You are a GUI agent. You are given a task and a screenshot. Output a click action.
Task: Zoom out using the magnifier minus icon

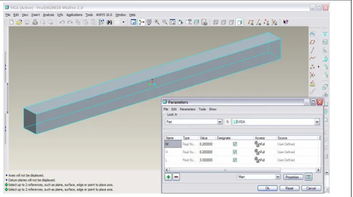click(x=165, y=22)
